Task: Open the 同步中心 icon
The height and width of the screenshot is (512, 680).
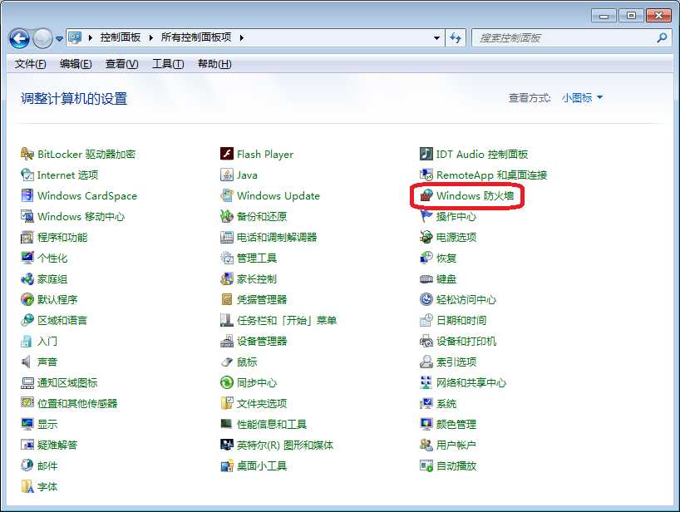Action: 227,382
